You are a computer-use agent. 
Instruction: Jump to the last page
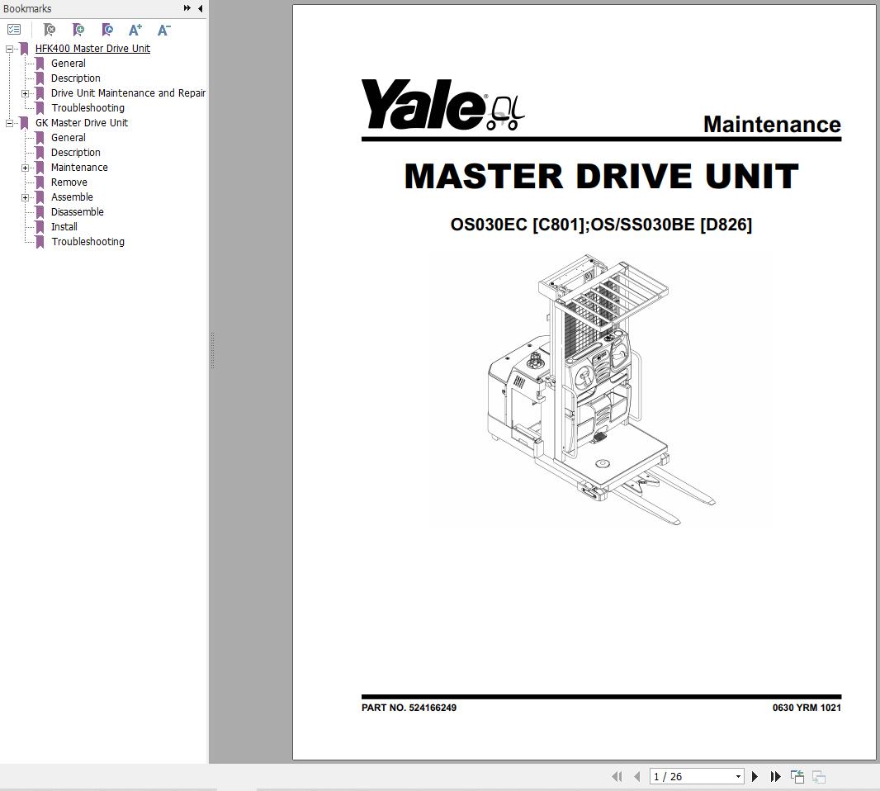[x=775, y=776]
